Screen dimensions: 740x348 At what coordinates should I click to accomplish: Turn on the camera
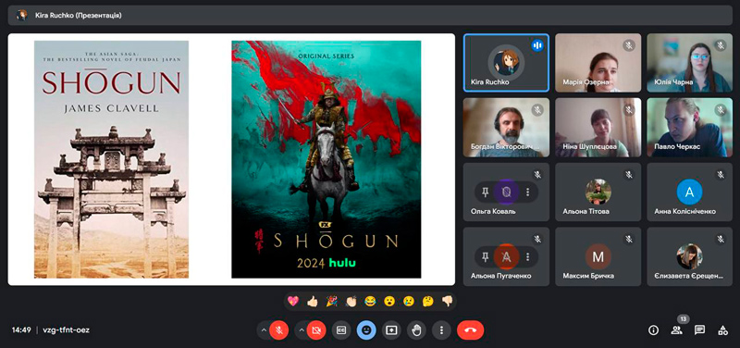coord(316,330)
